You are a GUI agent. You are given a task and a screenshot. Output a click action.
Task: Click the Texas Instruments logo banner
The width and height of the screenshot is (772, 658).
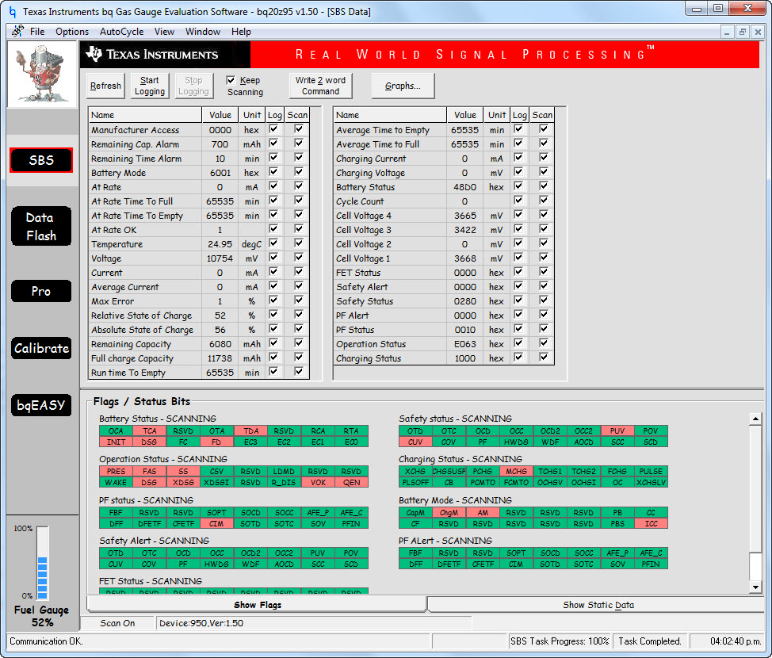166,54
